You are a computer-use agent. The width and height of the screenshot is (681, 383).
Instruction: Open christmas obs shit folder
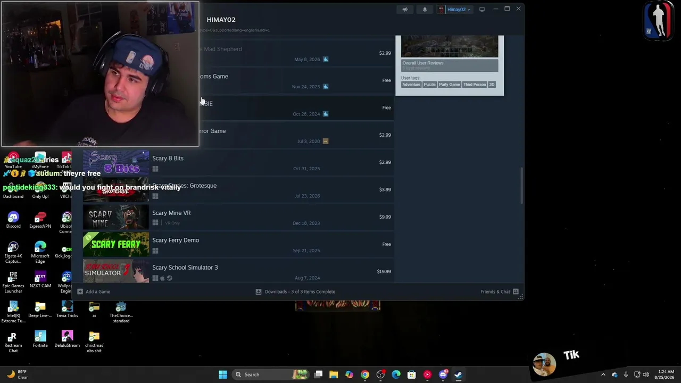[x=94, y=342]
